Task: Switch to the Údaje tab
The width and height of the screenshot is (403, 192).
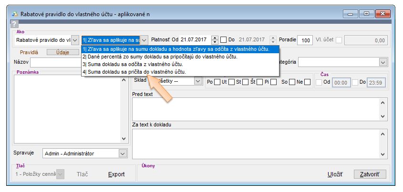Action: 62,52
